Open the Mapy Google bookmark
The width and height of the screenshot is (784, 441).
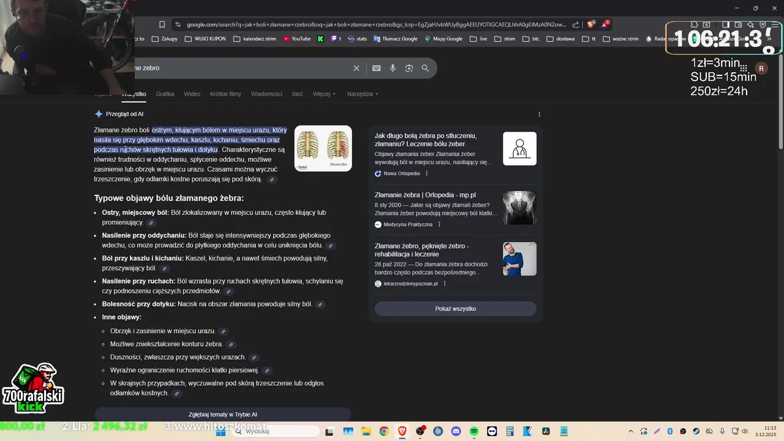(443, 39)
